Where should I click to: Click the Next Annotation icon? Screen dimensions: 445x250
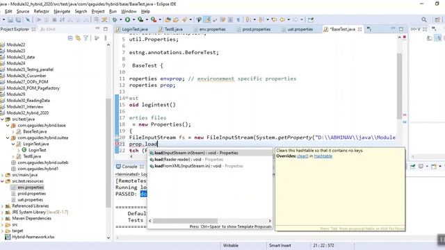(248, 20)
